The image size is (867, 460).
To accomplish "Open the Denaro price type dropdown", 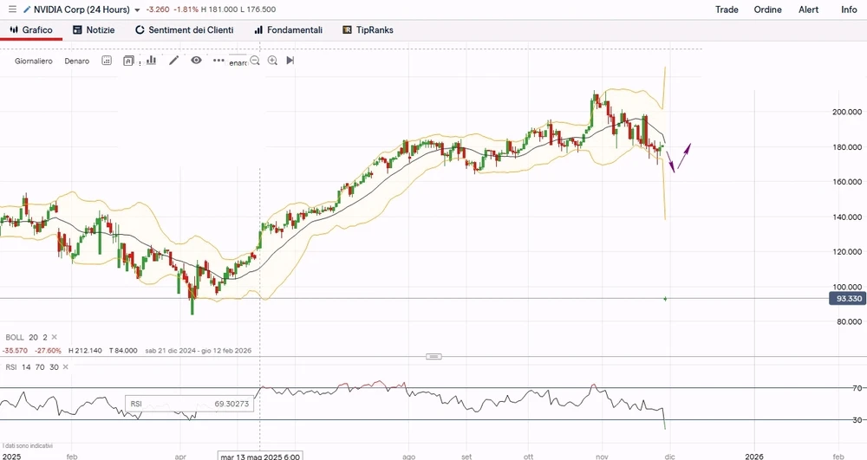I will tap(76, 62).
